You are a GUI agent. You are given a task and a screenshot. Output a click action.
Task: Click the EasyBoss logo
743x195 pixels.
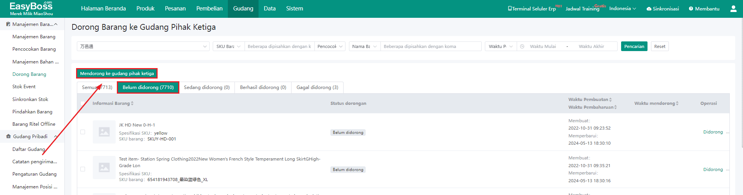pyautogui.click(x=31, y=8)
